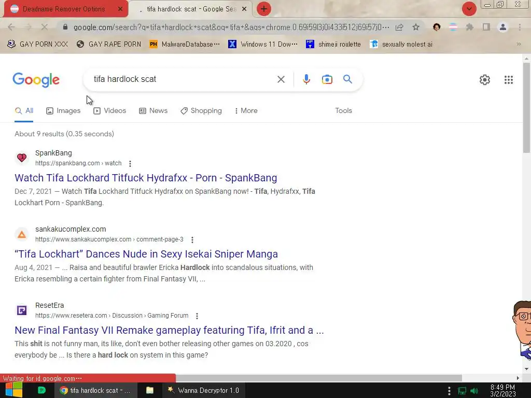This screenshot has width=531, height=398.
Task: Click scrollbar down arrow
Action: coord(526,369)
